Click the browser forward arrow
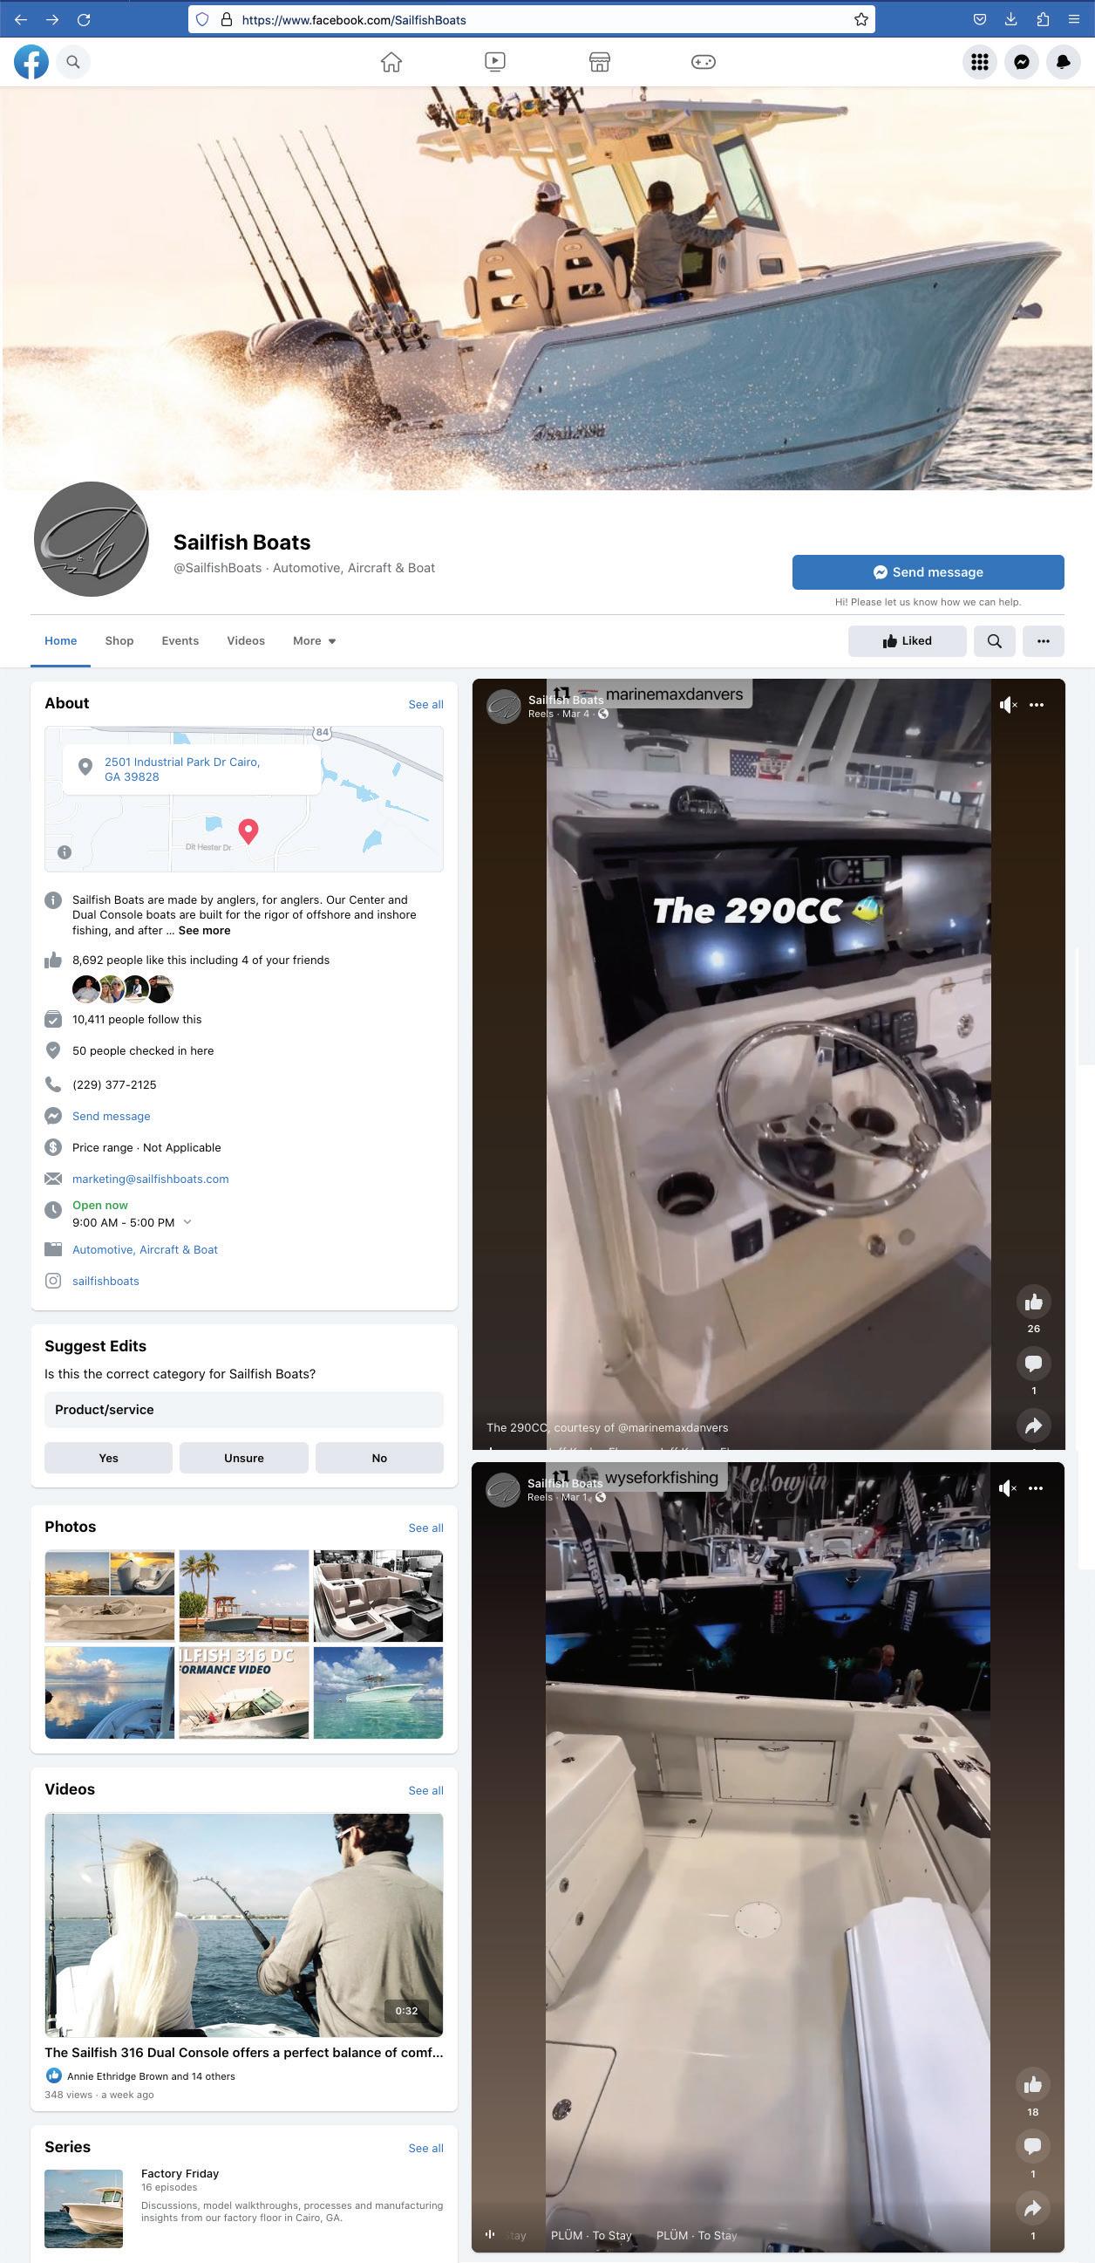 pyautogui.click(x=52, y=19)
